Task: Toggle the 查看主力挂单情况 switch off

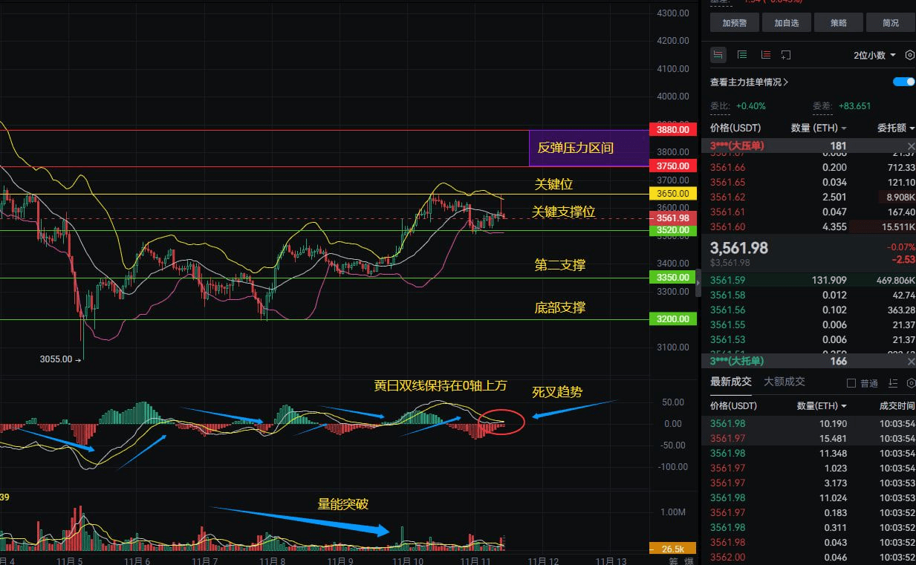Action: (x=904, y=82)
